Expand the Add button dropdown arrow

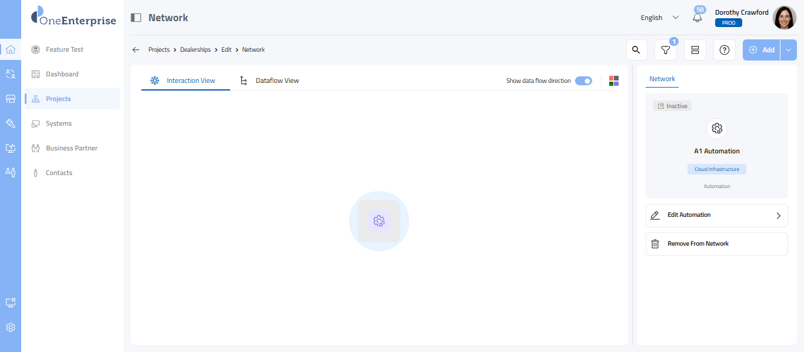(789, 50)
